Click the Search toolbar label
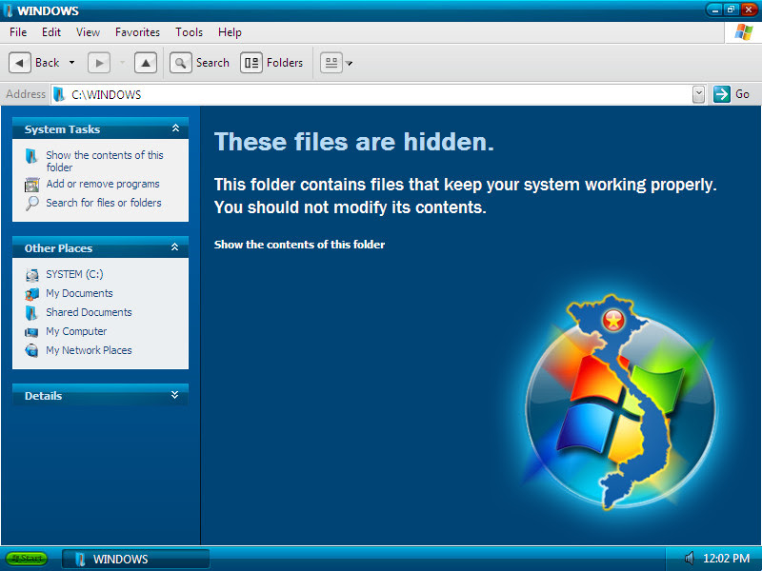 click(x=212, y=63)
